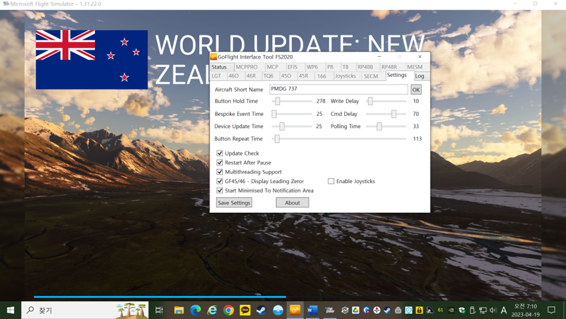Switch the IME input mode indicator A
Screen dimensions: 566x319
pyautogui.click(x=503, y=310)
